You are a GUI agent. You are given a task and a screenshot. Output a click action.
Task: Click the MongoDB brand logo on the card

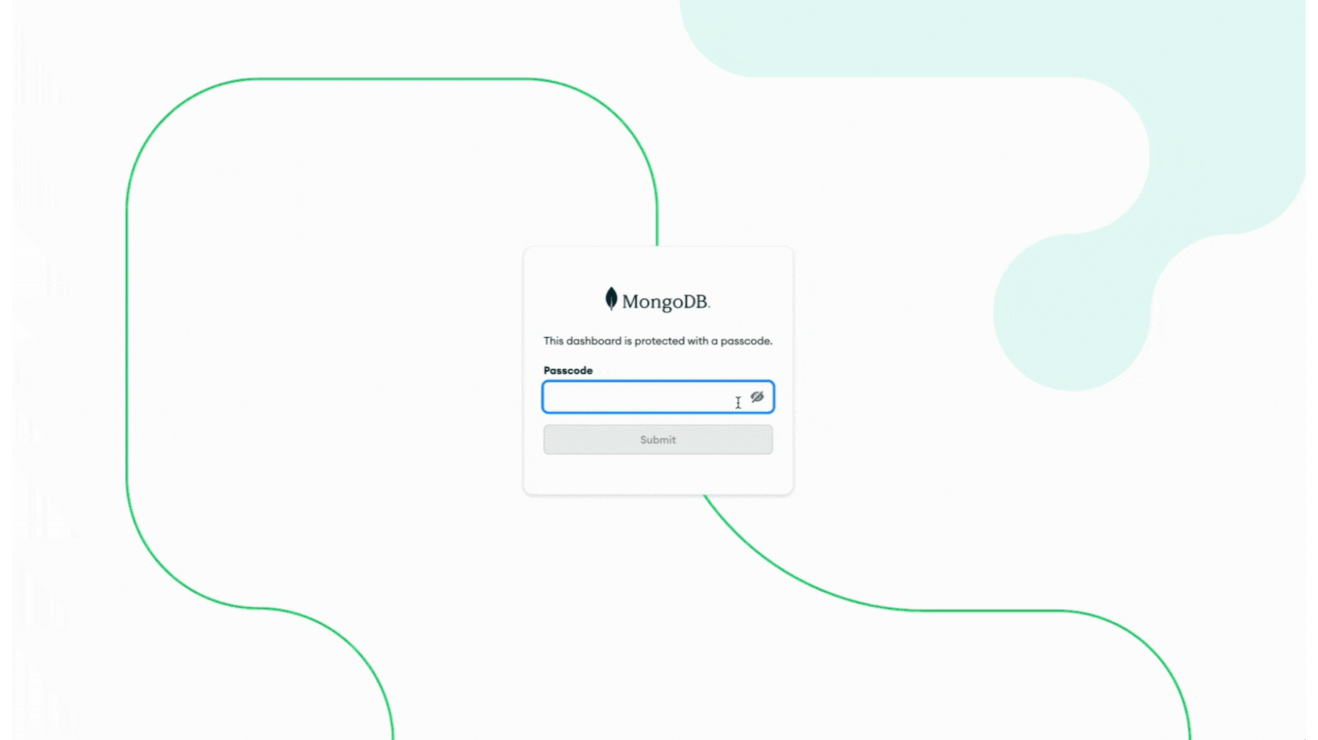[x=656, y=300]
